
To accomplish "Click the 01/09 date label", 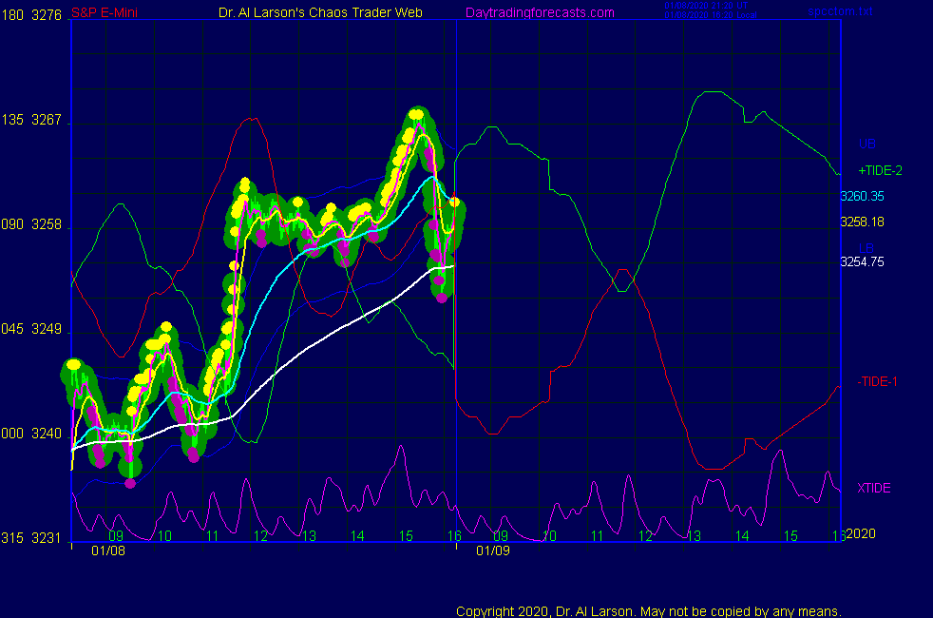I will (493, 550).
